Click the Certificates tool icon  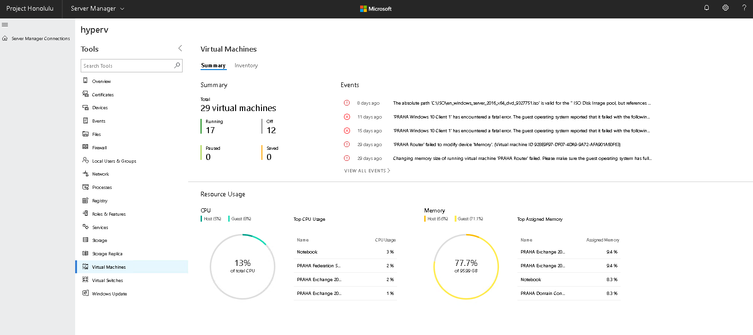pos(85,94)
